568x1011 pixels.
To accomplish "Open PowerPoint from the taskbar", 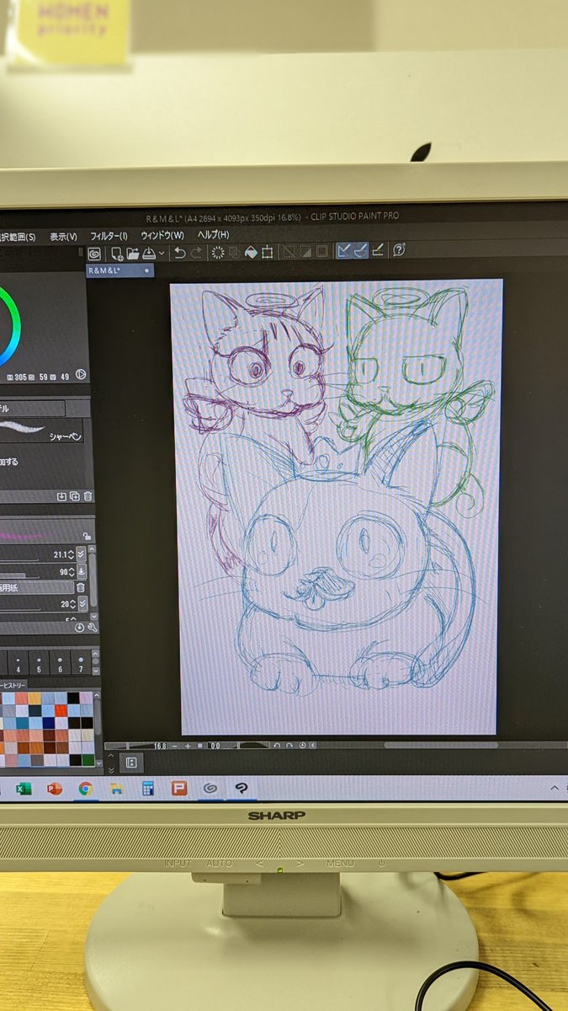I will tap(54, 789).
